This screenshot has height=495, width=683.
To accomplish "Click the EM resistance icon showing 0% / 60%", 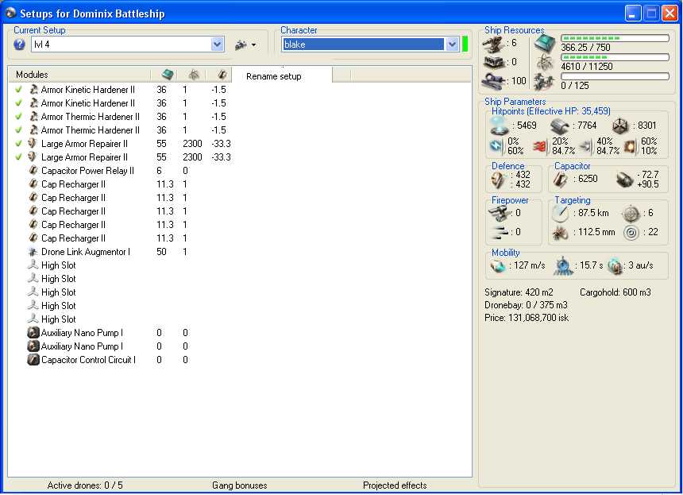I will coord(496,146).
